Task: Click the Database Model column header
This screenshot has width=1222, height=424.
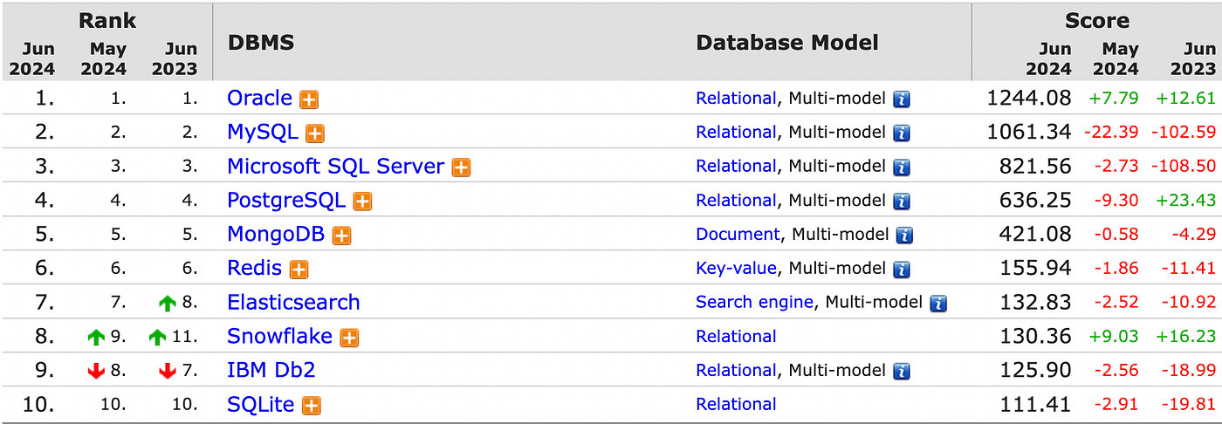Action: click(786, 43)
